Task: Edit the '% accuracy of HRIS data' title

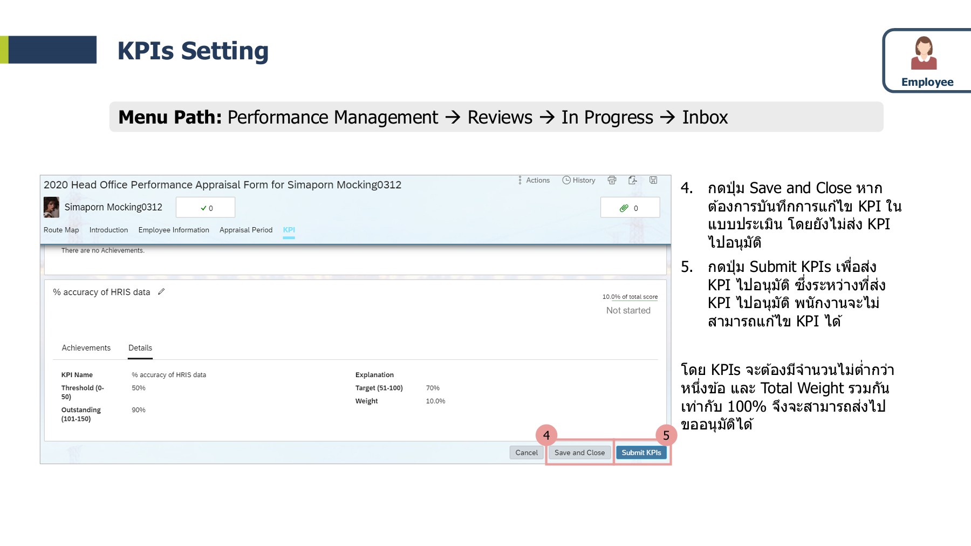Action: click(161, 292)
